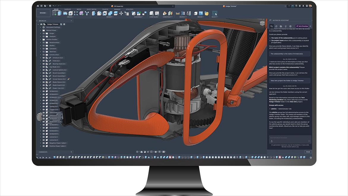
Task: Open the Construct dropdown menu
Action: [x=167, y=17]
